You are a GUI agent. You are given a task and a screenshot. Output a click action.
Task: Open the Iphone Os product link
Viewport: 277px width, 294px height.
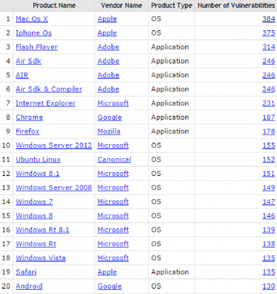[33, 33]
